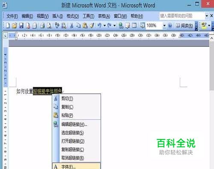Click the vertical scrollbar thumb
The height and width of the screenshot is (169, 214).
pyautogui.click(x=212, y=66)
